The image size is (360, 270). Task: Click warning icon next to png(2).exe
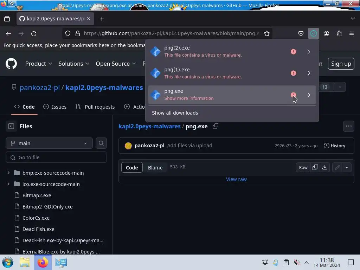tap(293, 51)
